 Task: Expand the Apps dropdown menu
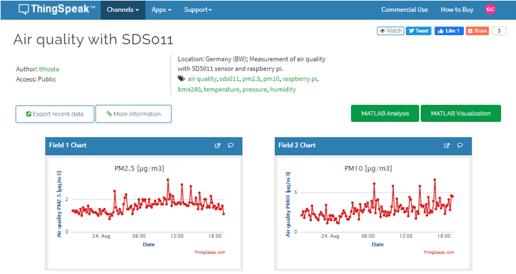pyautogui.click(x=161, y=10)
